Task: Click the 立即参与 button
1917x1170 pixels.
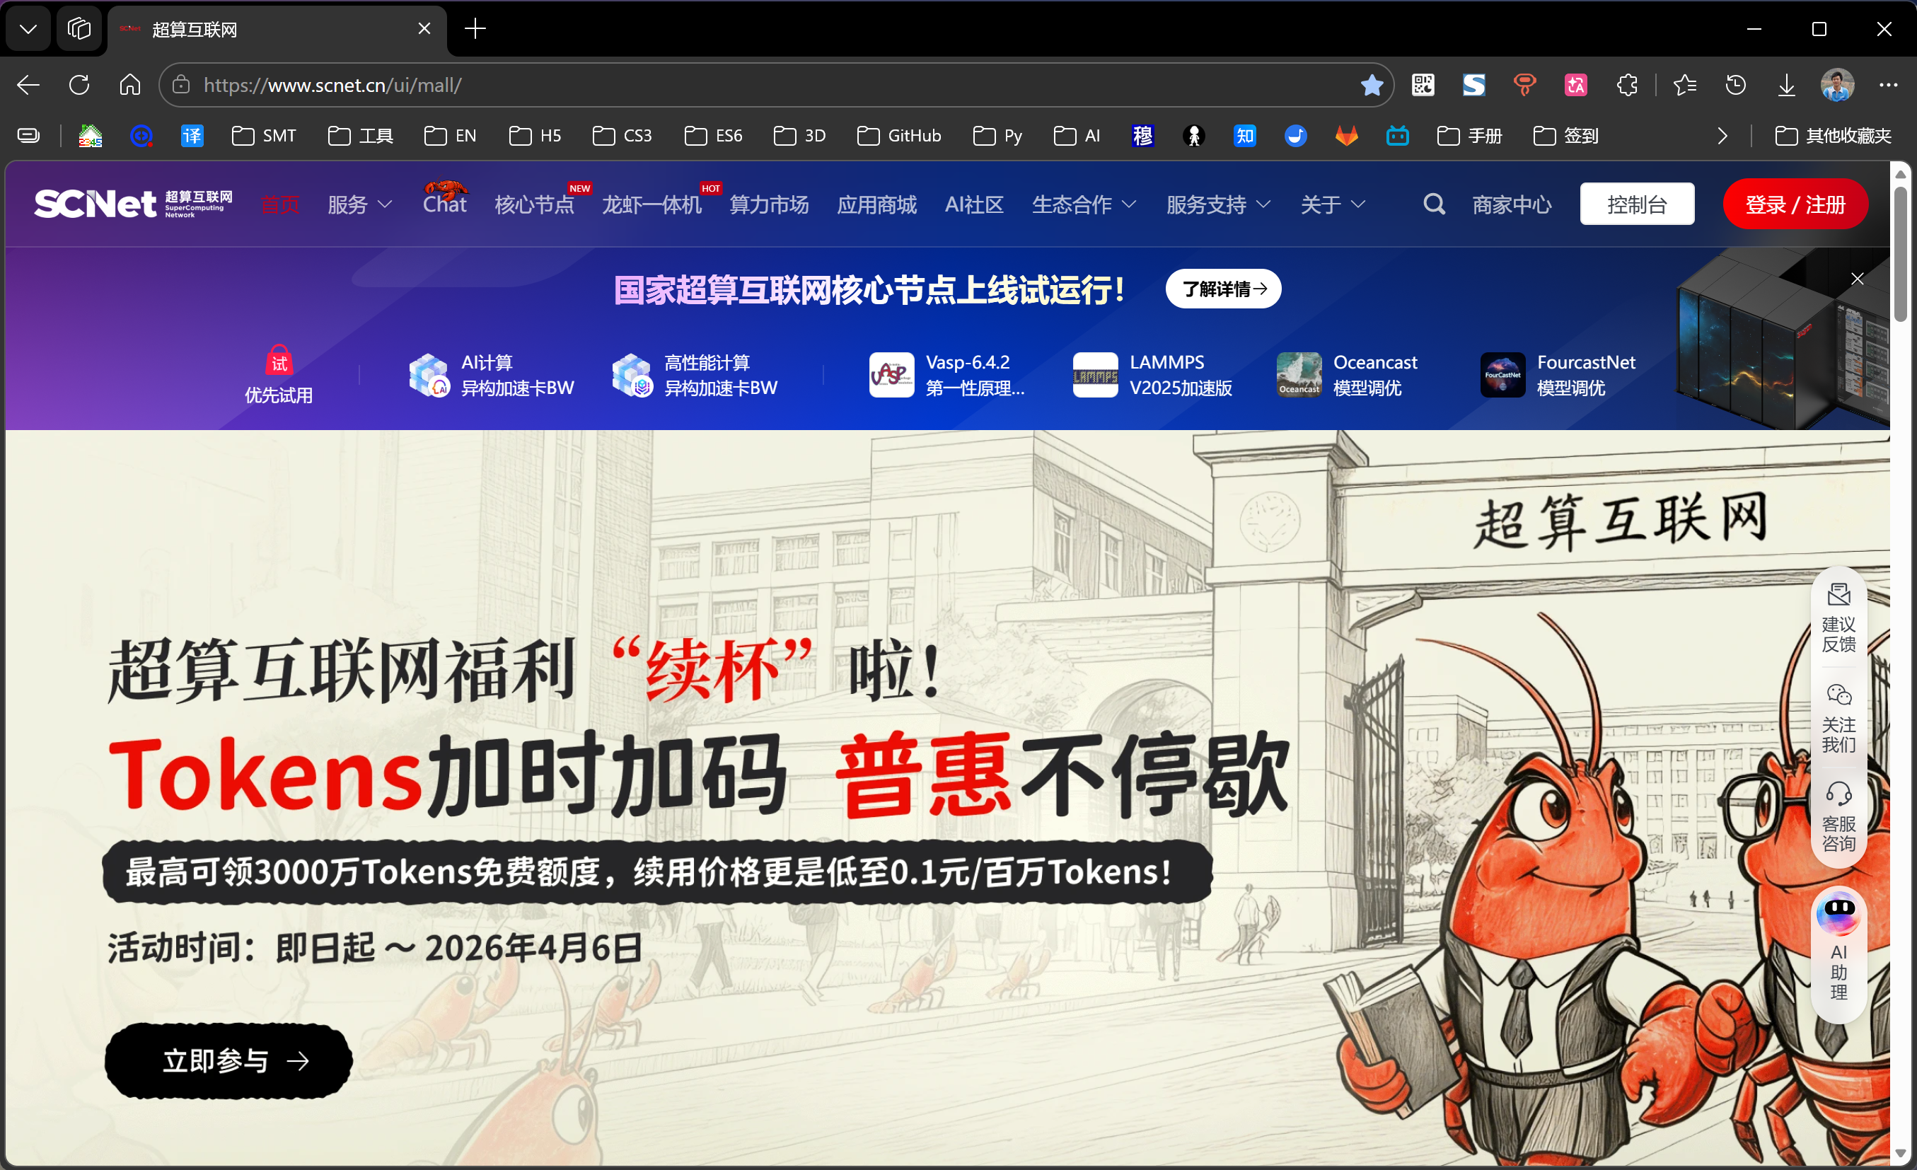Action: pos(228,1060)
